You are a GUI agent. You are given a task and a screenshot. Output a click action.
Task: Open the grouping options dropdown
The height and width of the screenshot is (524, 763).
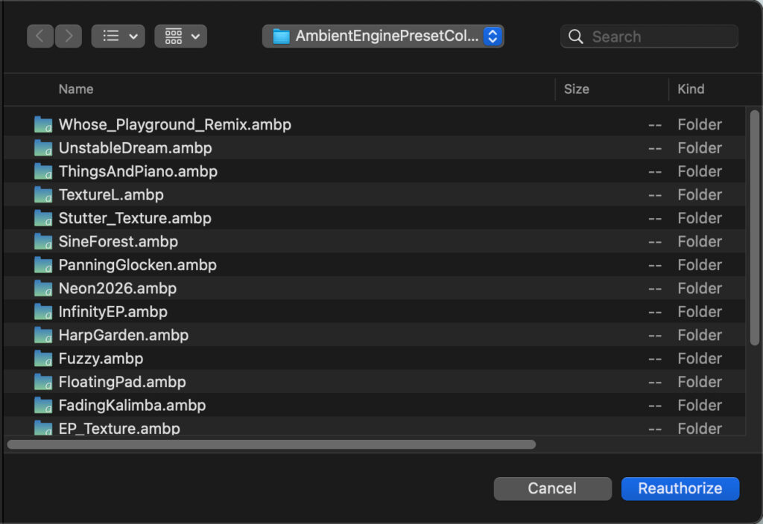[x=180, y=36]
